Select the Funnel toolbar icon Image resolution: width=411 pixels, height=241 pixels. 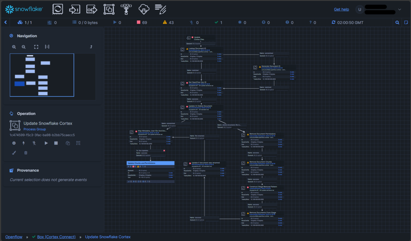point(126,9)
